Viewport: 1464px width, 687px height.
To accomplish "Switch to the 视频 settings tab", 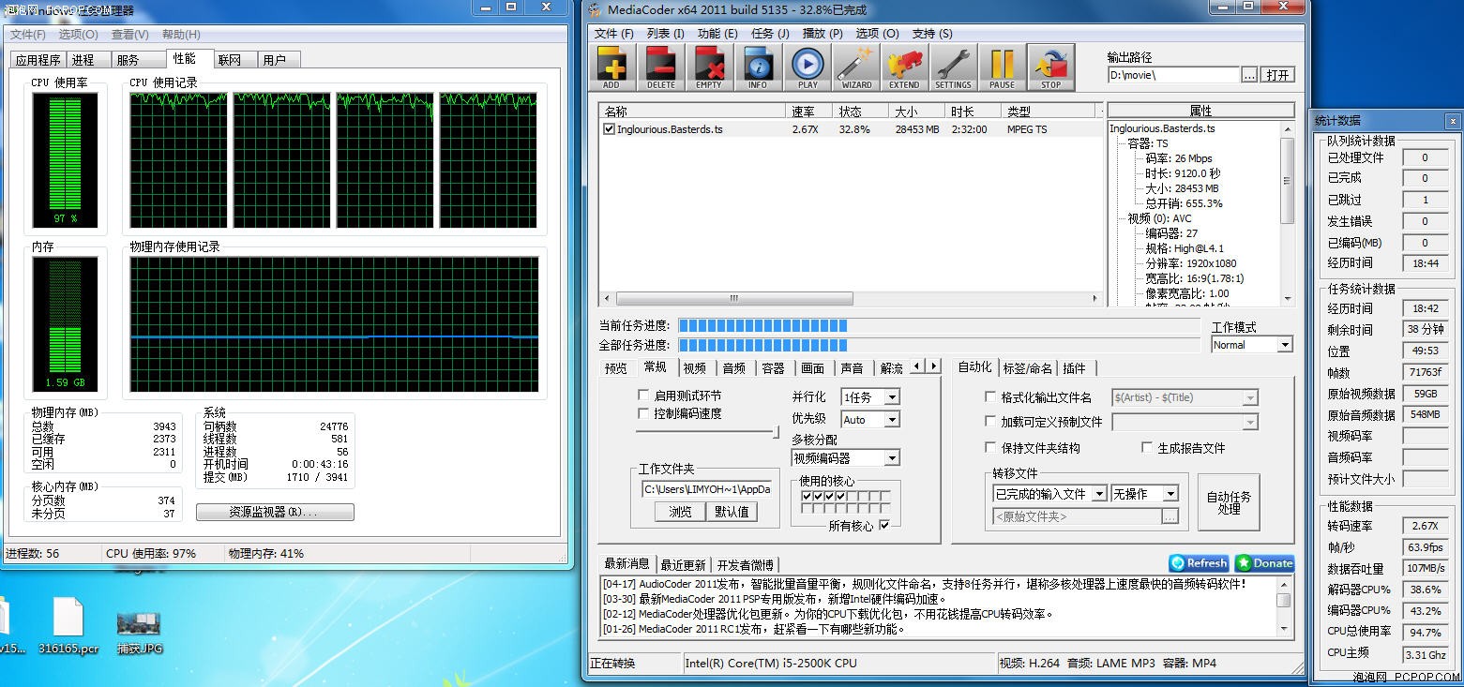I will pos(695,367).
